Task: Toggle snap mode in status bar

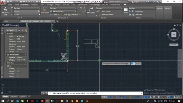Action: click(112, 97)
